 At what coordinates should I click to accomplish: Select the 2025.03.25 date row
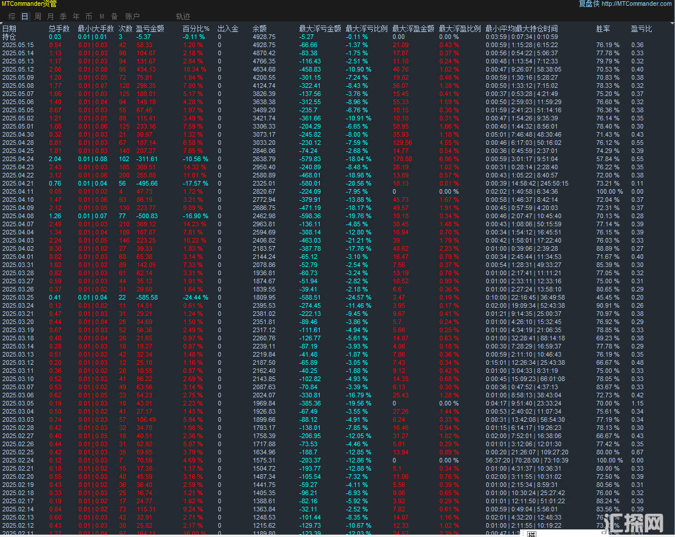pos(17,297)
